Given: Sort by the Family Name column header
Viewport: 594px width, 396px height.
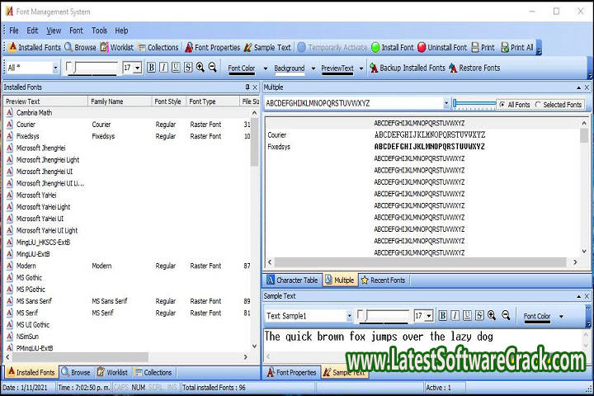Looking at the screenshot, I should point(120,101).
